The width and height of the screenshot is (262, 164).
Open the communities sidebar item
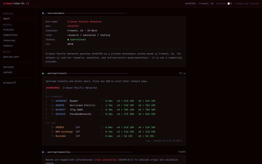tap(10, 35)
